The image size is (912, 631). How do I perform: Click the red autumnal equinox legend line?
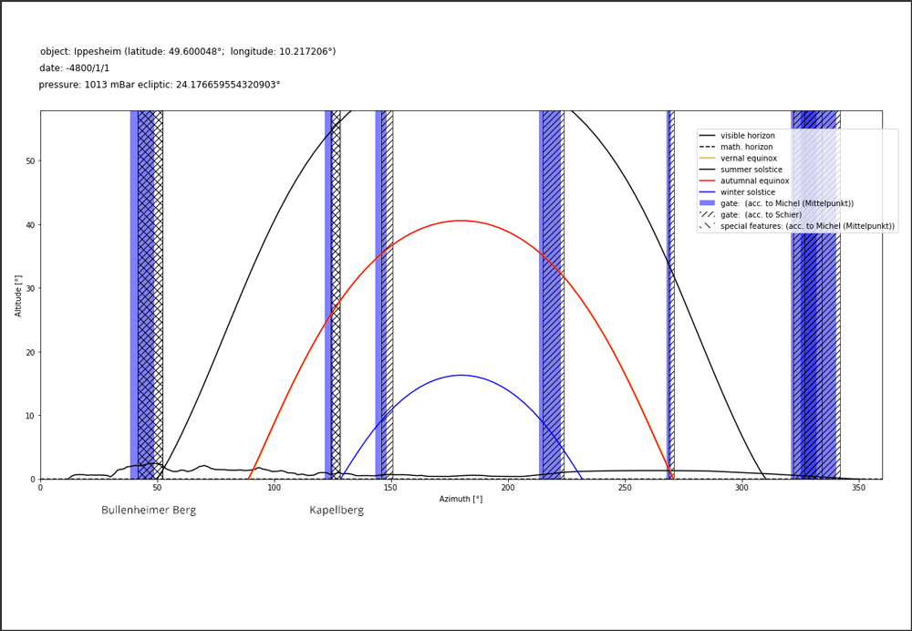pyautogui.click(x=707, y=181)
